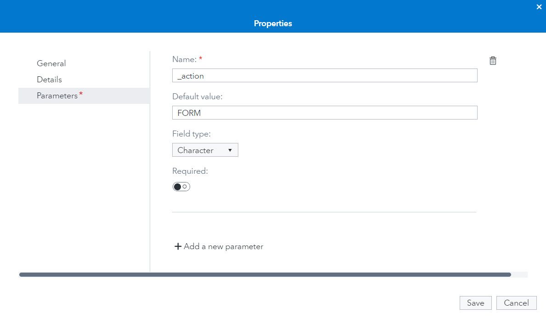Click the Default value field showing FORM
This screenshot has height=319, width=546.
point(325,113)
